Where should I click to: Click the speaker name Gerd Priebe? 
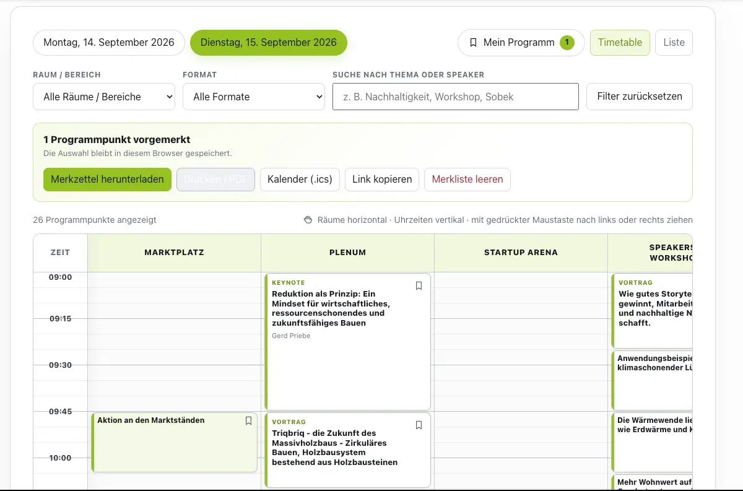pyautogui.click(x=291, y=336)
